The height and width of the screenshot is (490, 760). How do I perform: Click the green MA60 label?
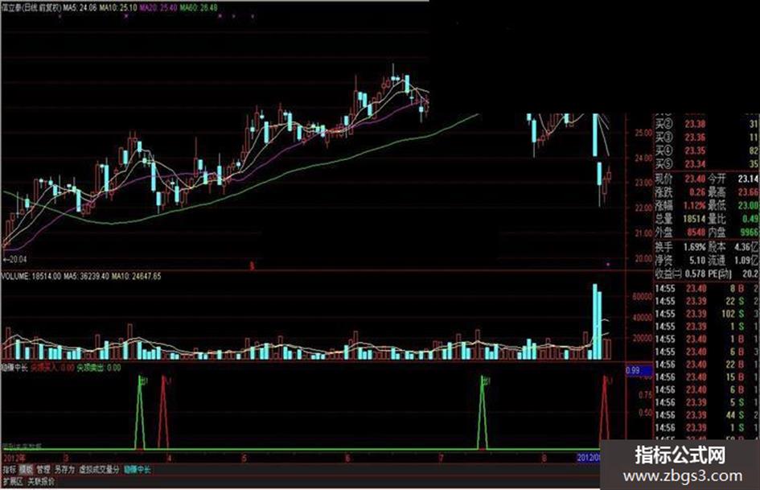point(199,8)
